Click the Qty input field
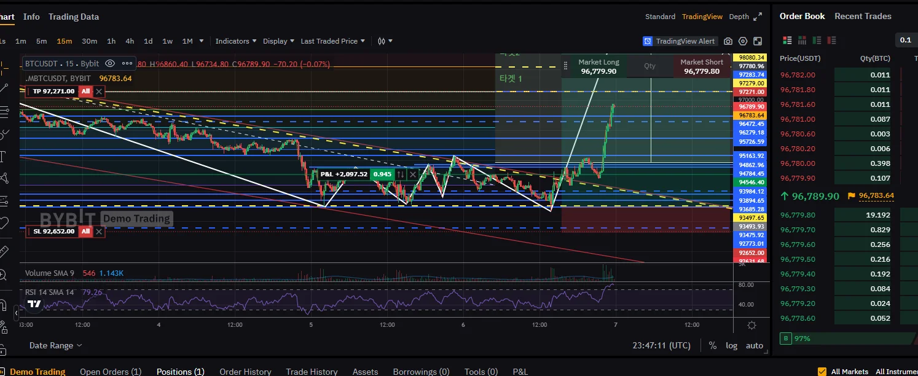The height and width of the screenshot is (376, 918). point(649,66)
